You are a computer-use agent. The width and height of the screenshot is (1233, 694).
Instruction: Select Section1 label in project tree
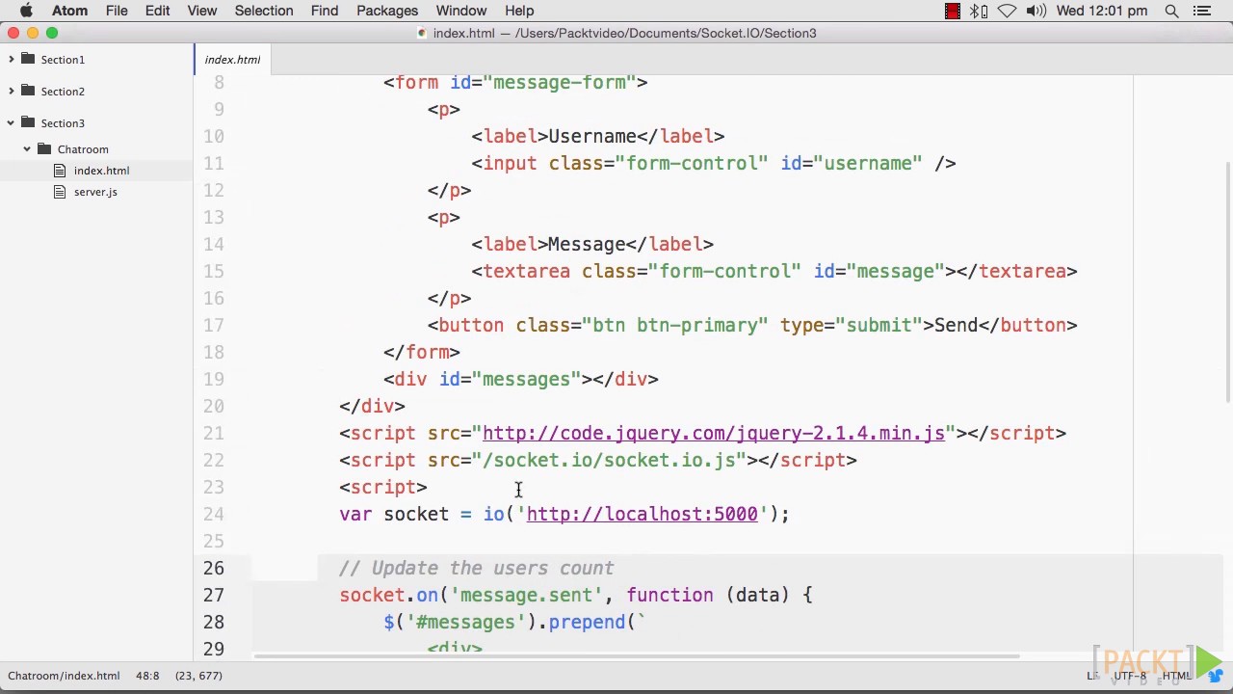tap(63, 60)
